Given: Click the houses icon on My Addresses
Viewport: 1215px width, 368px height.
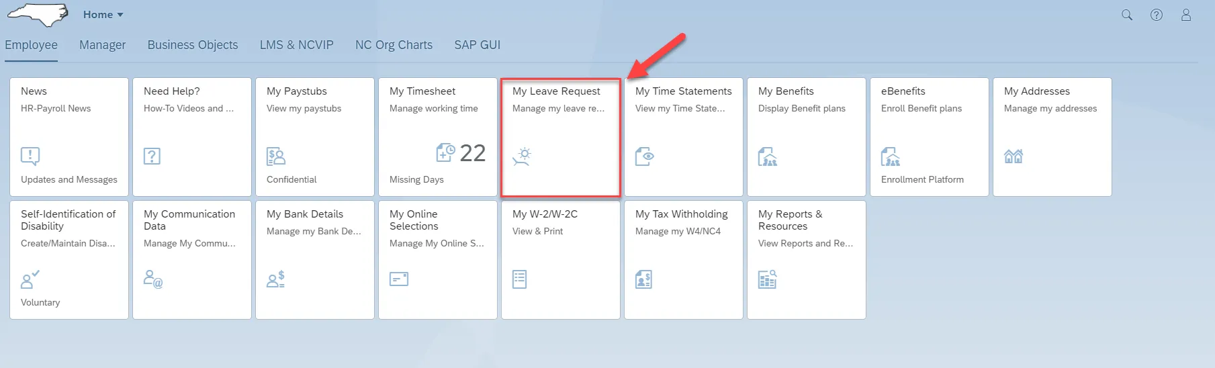Looking at the screenshot, I should tap(1014, 156).
